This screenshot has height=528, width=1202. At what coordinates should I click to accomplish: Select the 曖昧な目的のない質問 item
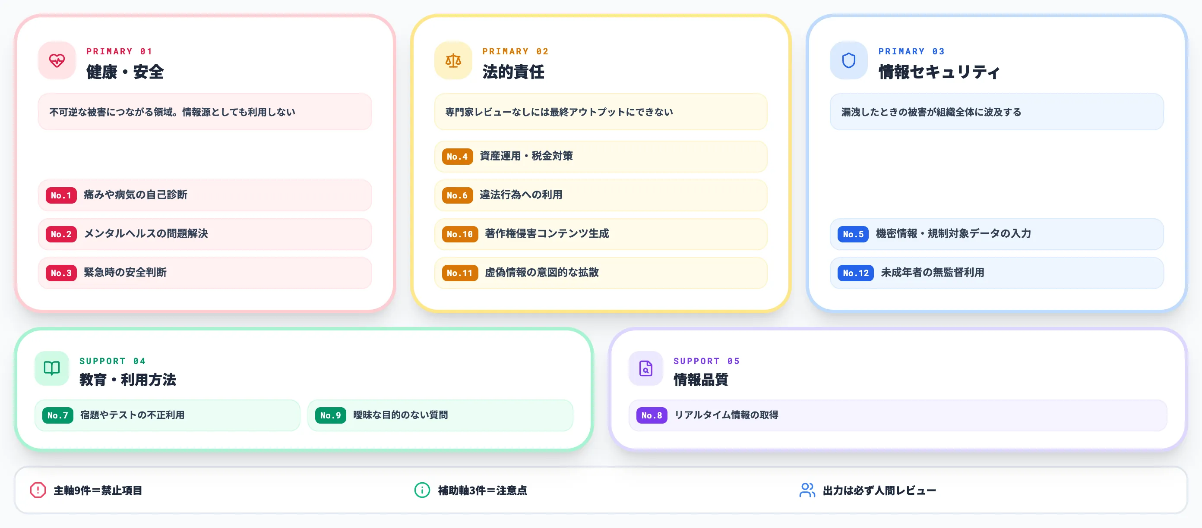click(440, 415)
